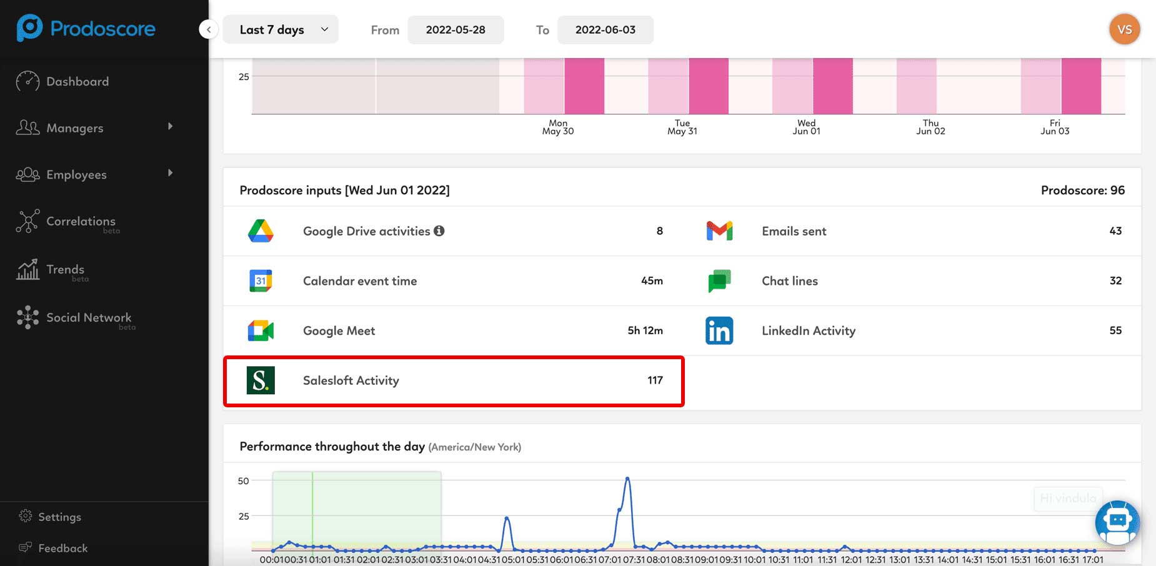1156x566 pixels.
Task: Click the Calendar value 45m
Action: pyautogui.click(x=652, y=281)
